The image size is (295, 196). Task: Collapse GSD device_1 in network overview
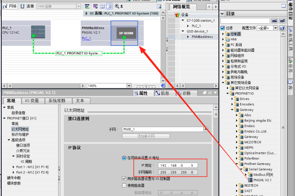[x=183, y=31]
